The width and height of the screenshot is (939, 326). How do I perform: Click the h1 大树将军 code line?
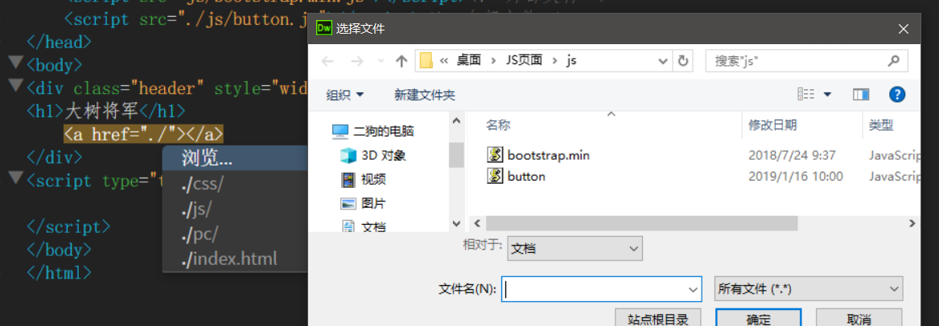106,111
